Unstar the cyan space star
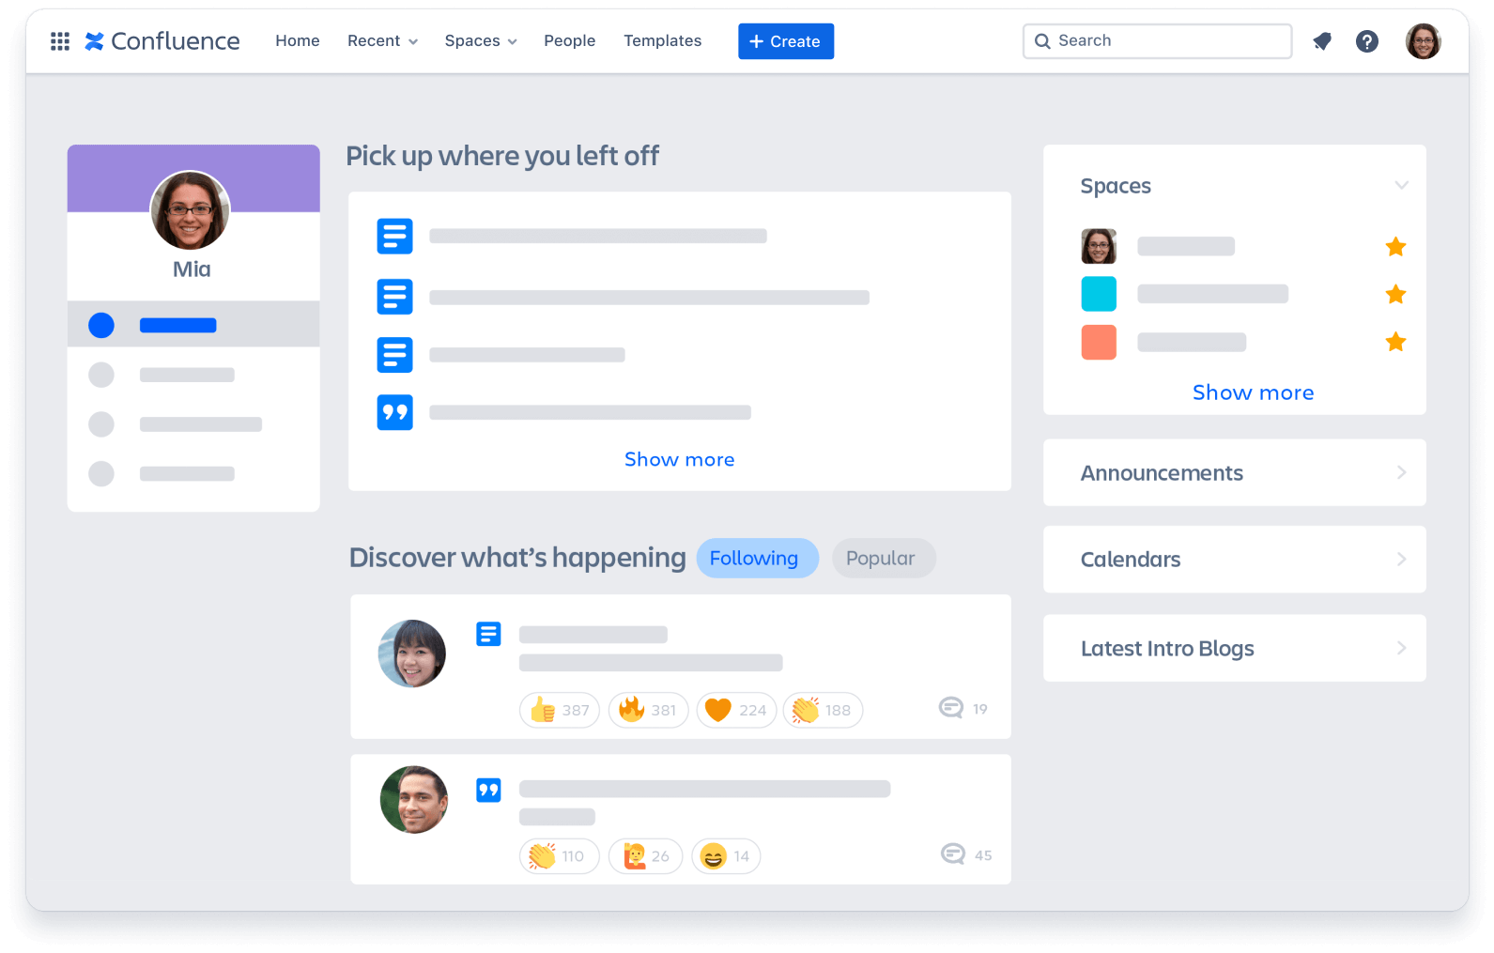 pos(1395,295)
